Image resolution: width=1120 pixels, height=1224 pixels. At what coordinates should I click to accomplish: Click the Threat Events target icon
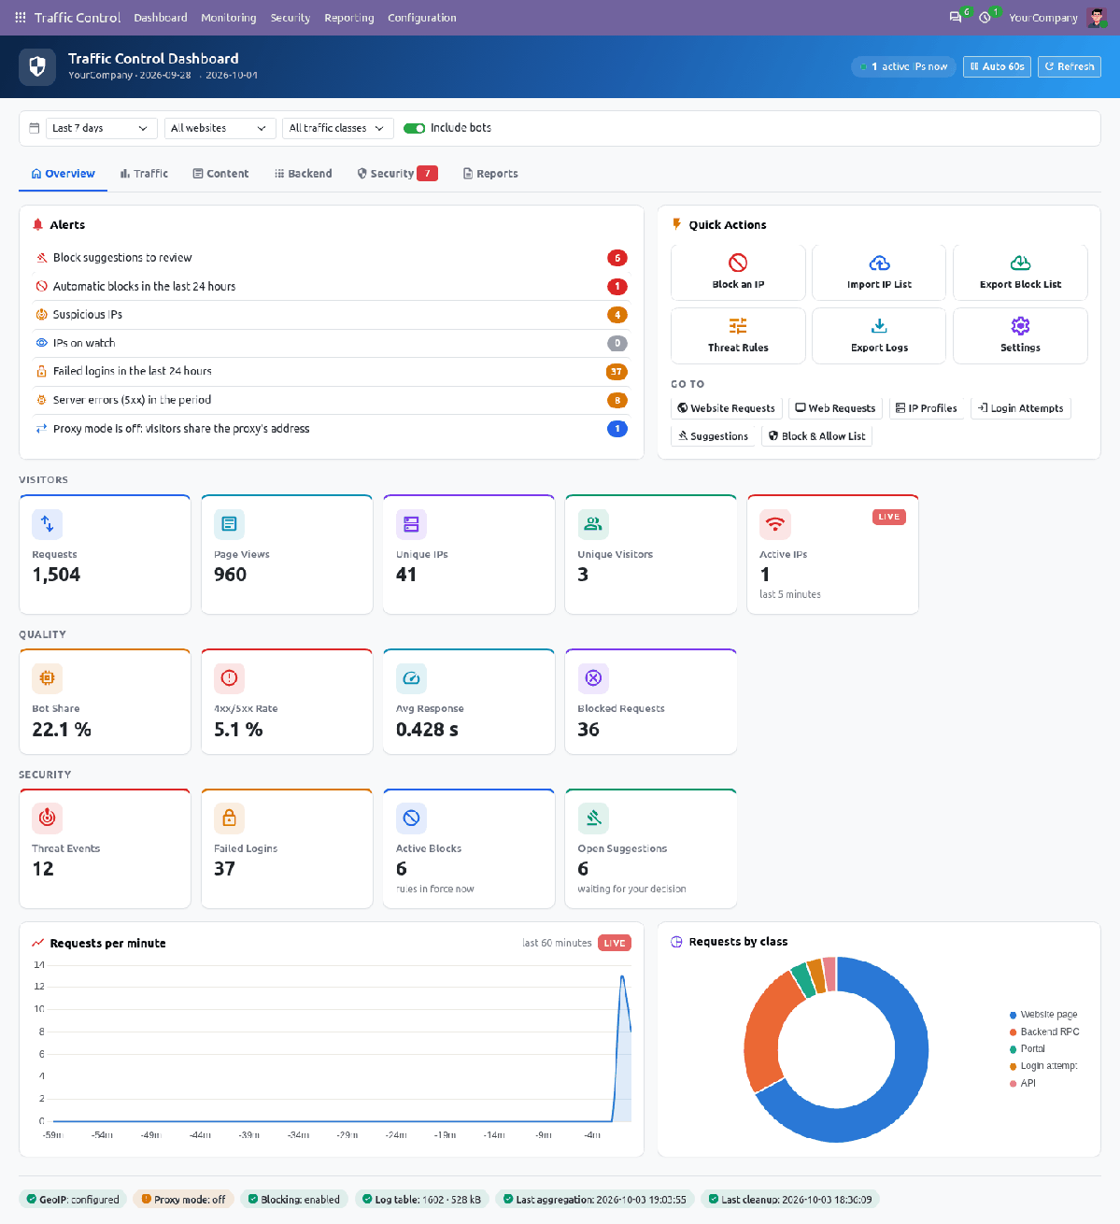pos(48,818)
